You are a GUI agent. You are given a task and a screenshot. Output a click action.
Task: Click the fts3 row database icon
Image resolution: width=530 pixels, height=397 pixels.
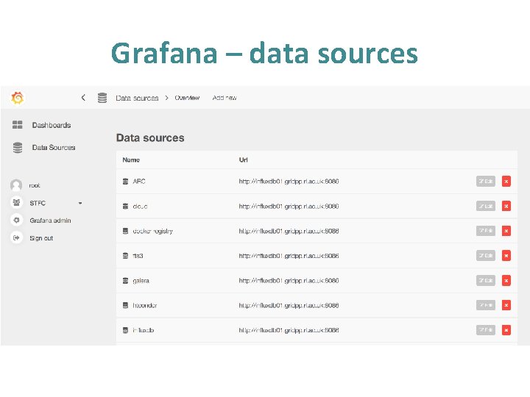pyautogui.click(x=125, y=256)
